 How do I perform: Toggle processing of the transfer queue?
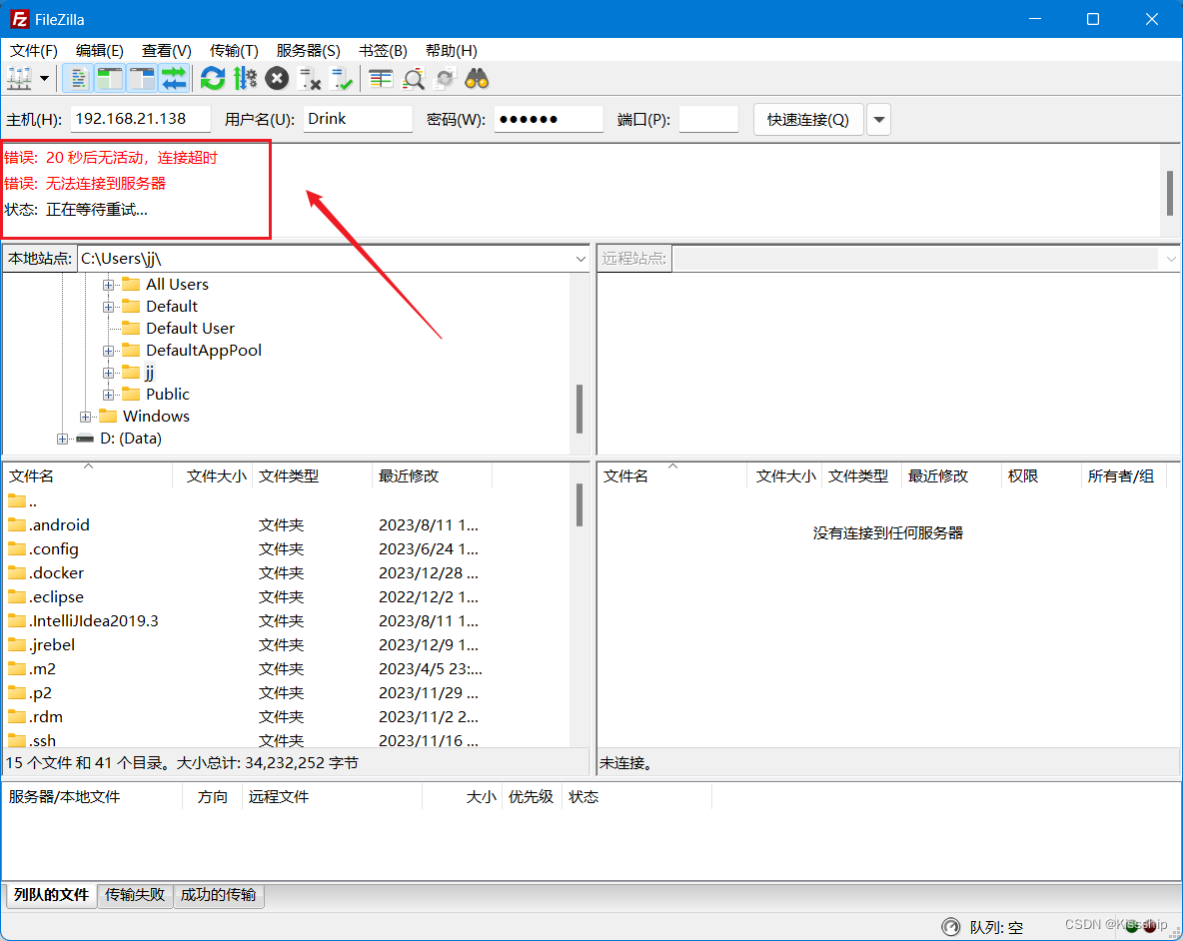pyautogui.click(x=245, y=78)
